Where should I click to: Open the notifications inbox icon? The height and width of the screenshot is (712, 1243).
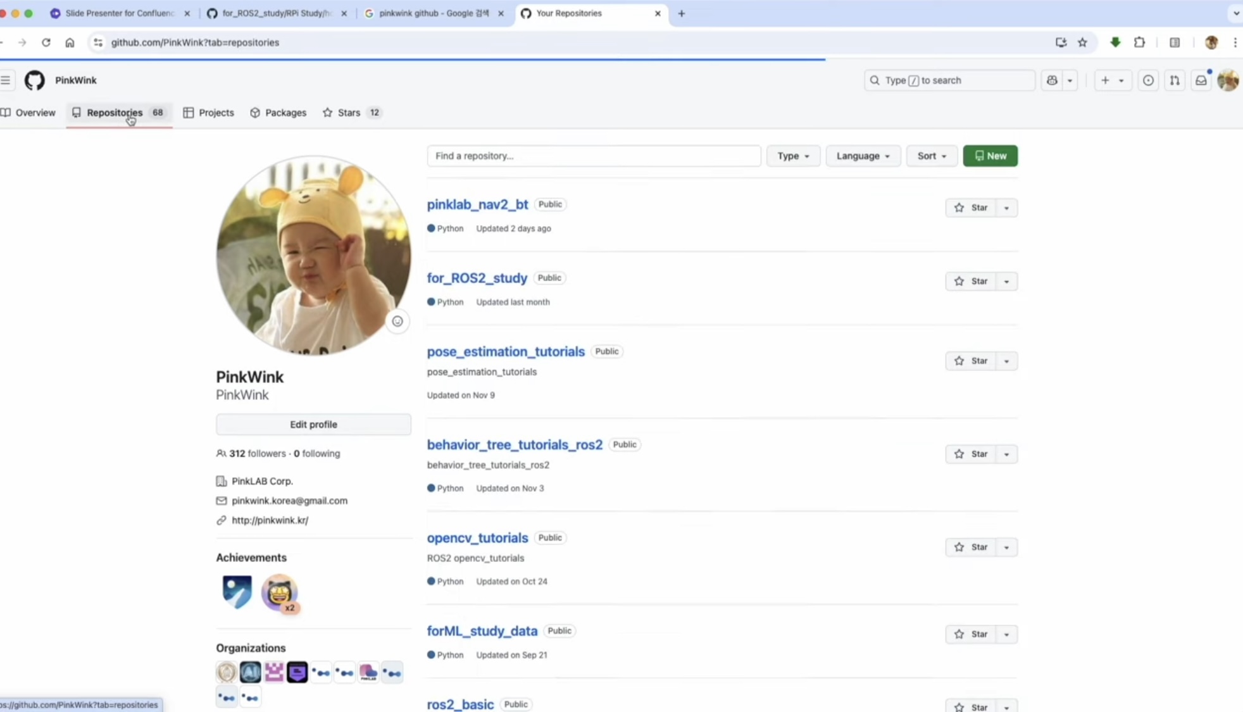[1201, 80]
